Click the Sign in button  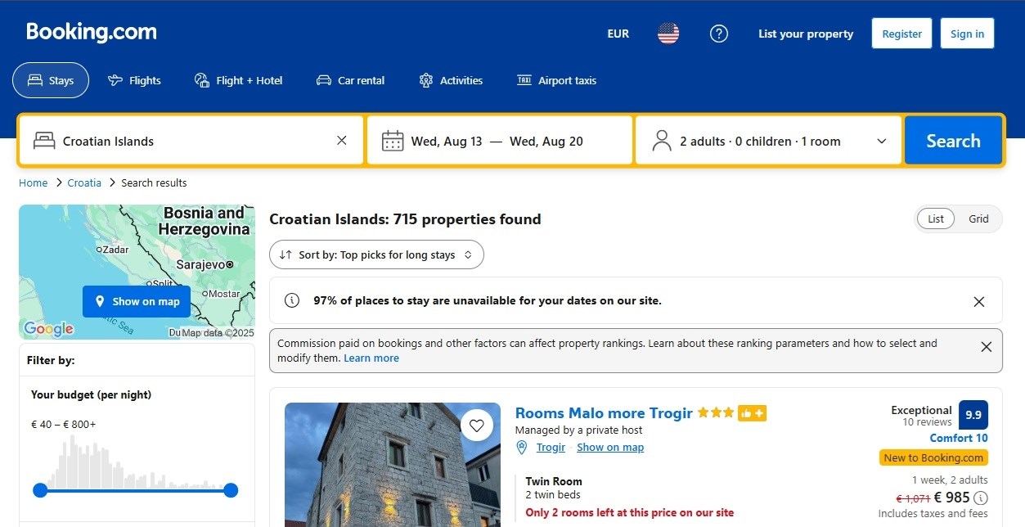point(967,34)
